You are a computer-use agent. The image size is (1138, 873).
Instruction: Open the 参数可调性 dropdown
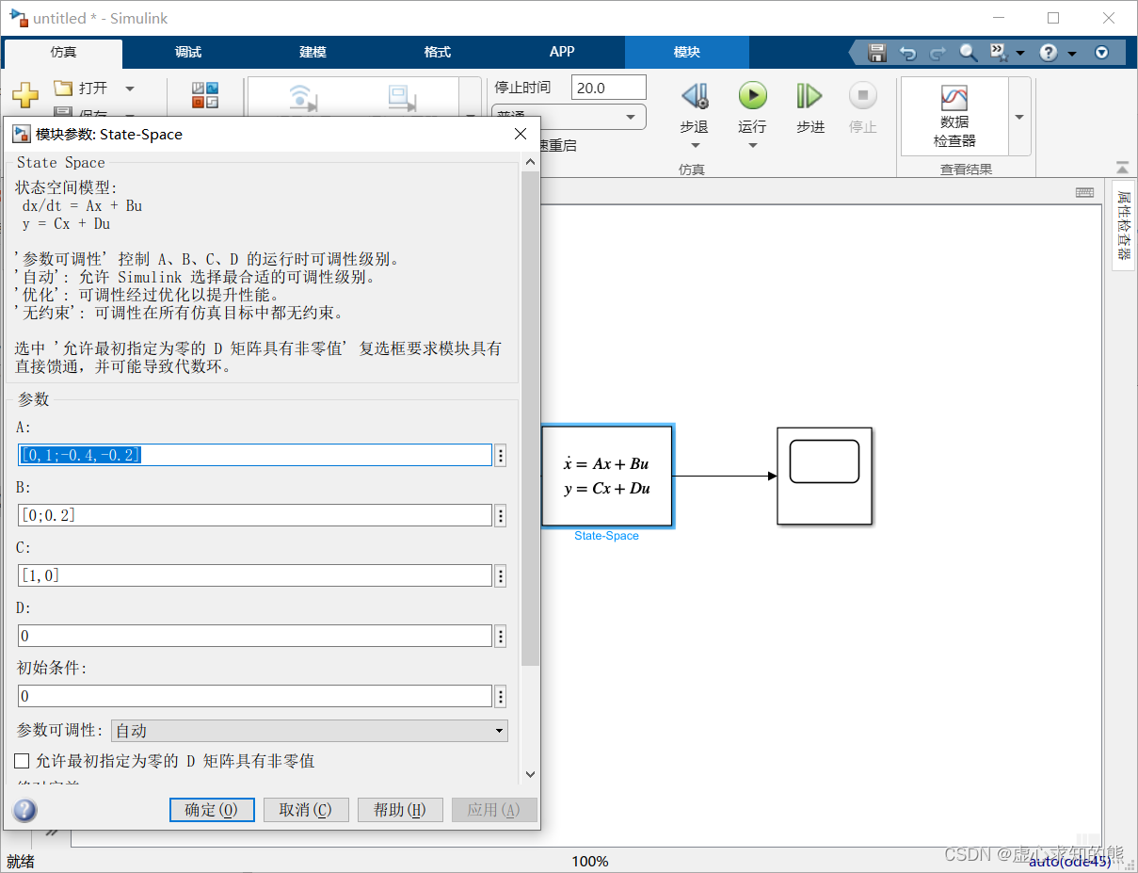[310, 731]
